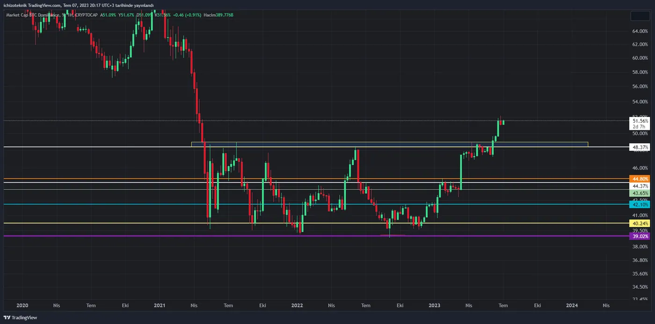Viewport: 655px width, 324px height.
Task: Click the 60.00% axis tick
Action: click(x=640, y=58)
